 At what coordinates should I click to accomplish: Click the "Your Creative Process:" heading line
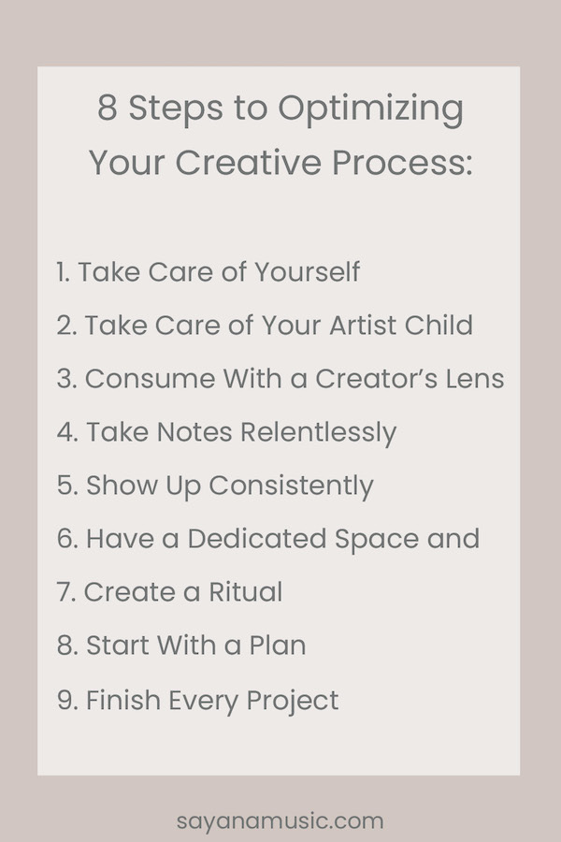coord(280,162)
